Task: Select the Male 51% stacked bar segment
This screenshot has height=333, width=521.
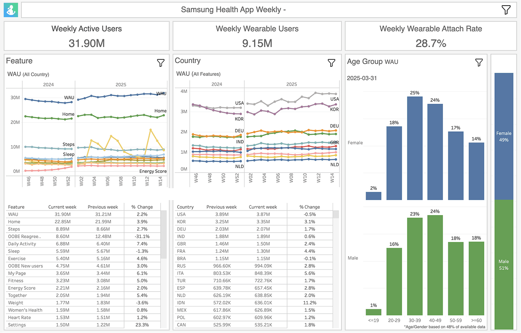Action: click(504, 264)
